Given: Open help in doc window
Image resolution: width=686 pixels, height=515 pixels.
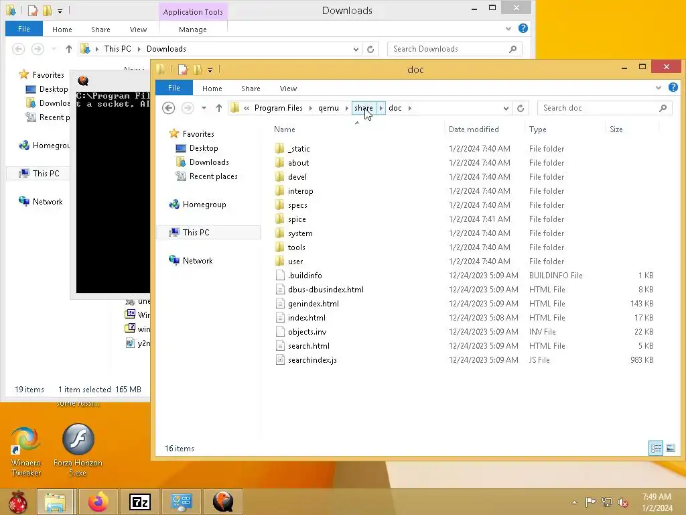Looking at the screenshot, I should pos(673,88).
